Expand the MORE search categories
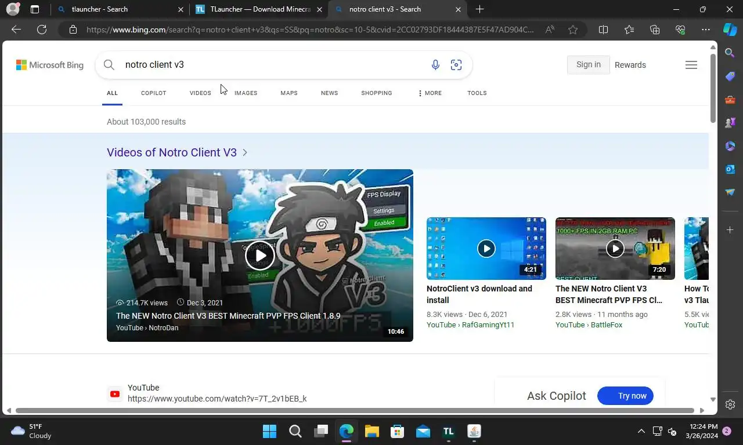Image resolution: width=743 pixels, height=445 pixels. click(430, 93)
